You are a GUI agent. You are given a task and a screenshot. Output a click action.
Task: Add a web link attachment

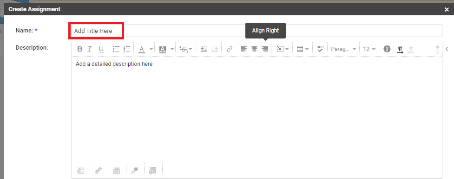[99, 171]
